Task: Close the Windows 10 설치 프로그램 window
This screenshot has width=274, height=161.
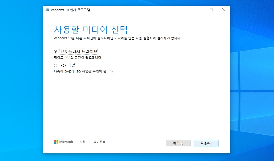Action: tap(224, 10)
